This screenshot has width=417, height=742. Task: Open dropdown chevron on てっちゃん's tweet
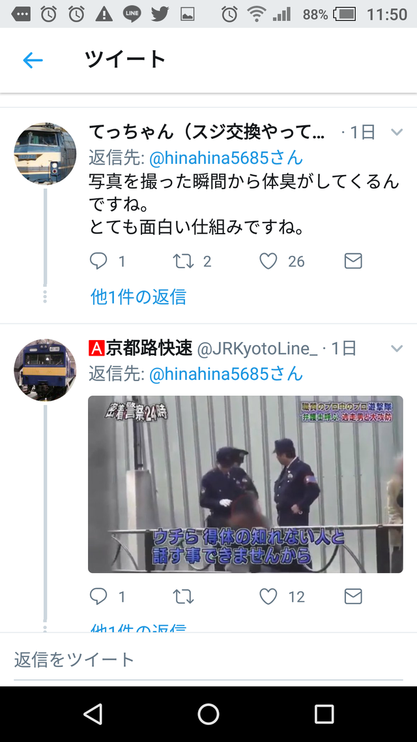pos(397,132)
